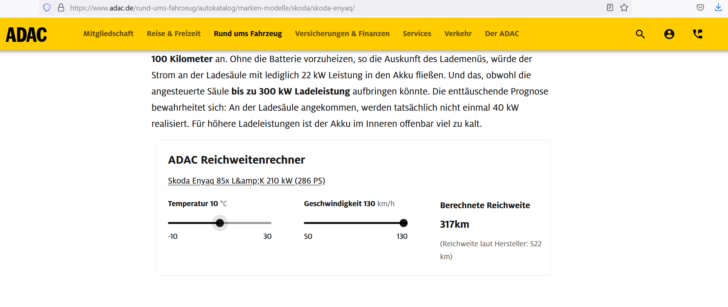This screenshot has height=307, width=728.
Task: Click the Temperatur 10 °C label
Action: (198, 204)
